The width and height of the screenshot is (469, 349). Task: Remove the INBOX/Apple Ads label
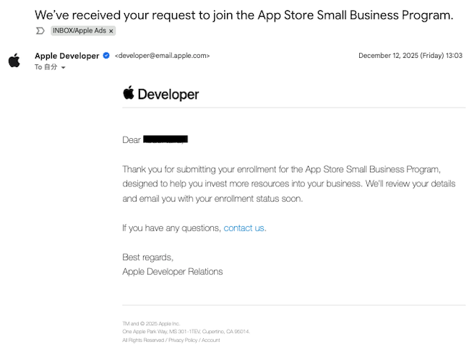[111, 31]
